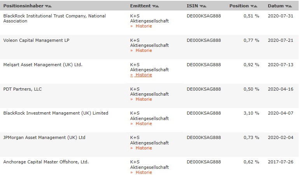Sort Position column descending with down arrow
This screenshot has width=299, height=175.
point(252,6)
